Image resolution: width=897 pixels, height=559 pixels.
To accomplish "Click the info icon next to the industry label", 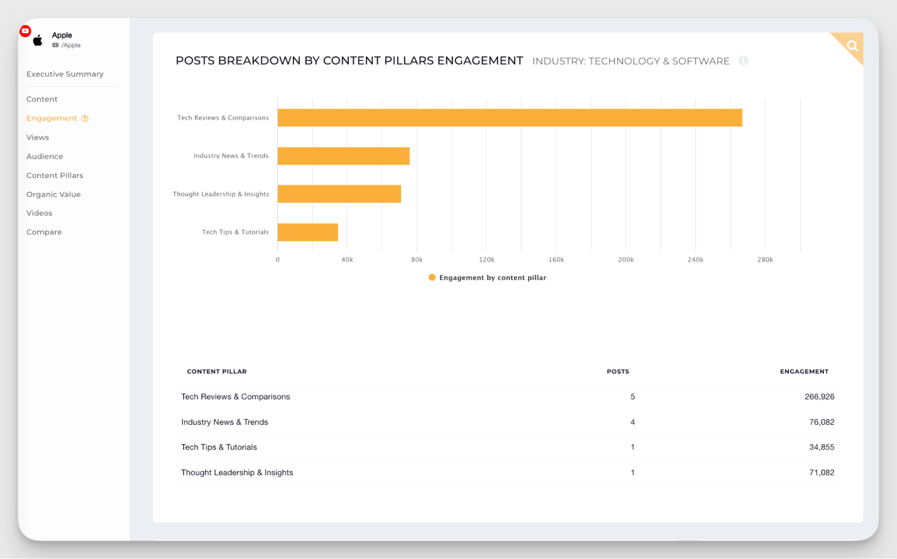I will pyautogui.click(x=744, y=61).
